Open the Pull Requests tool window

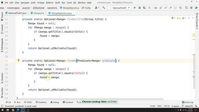tap(2, 45)
